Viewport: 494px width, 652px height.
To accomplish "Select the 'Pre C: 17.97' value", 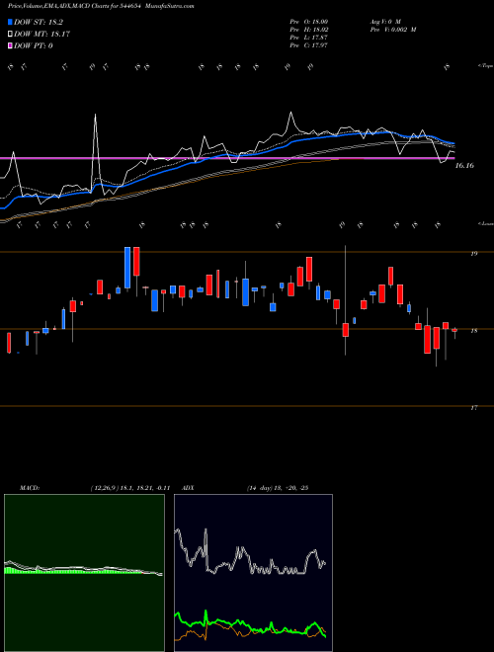I will 309,45.
